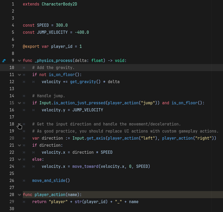Image resolution: width=223 pixels, height=212 pixels.
Task: Click JUMP_VELOCITY in the const declaration on line 5
Action: [x=52, y=32]
